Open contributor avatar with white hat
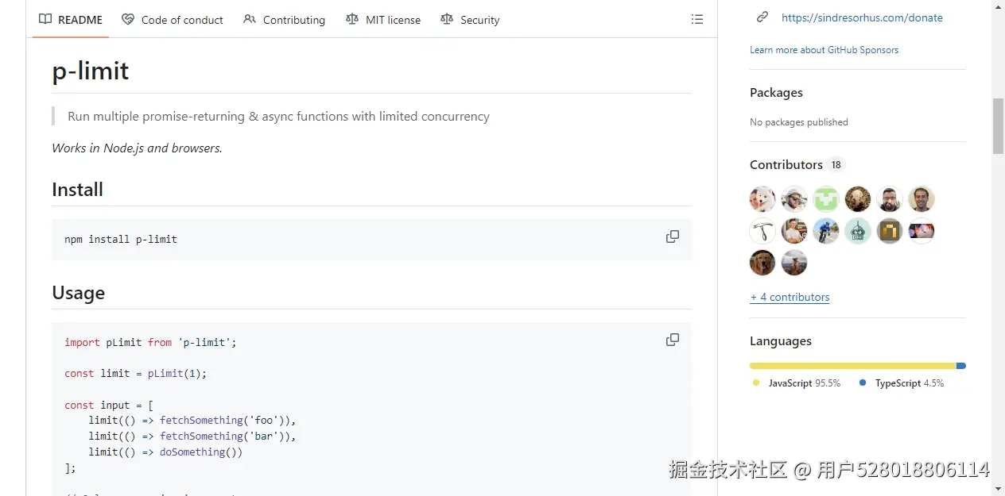Image resolution: width=1005 pixels, height=496 pixels. 794,199
